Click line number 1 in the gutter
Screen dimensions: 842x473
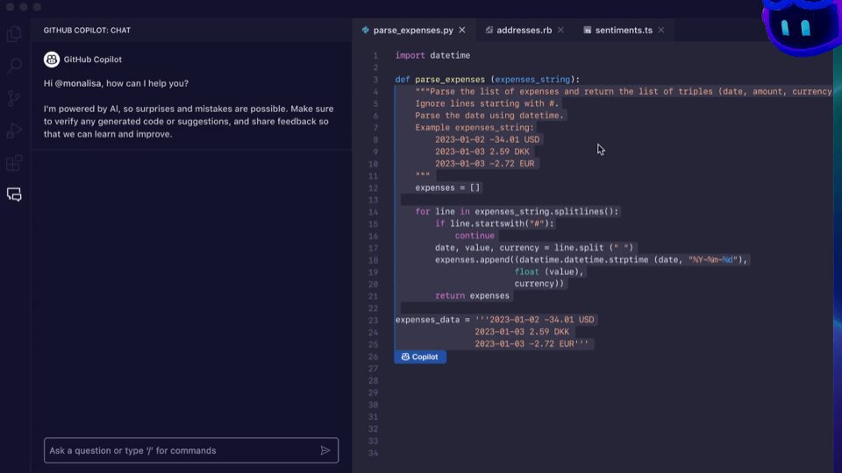(375, 56)
